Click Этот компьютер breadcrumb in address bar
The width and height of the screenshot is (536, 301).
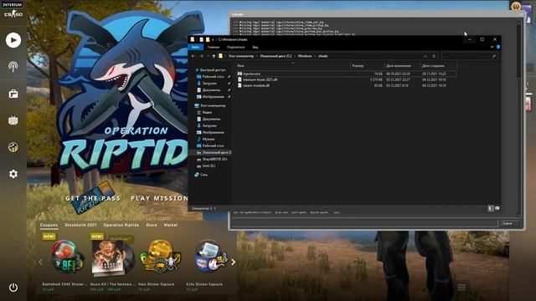click(241, 56)
